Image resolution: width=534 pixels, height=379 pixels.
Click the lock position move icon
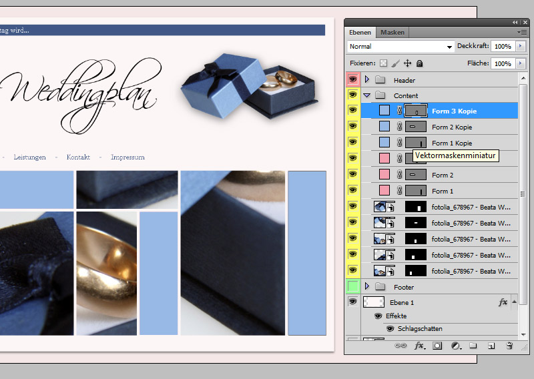407,63
